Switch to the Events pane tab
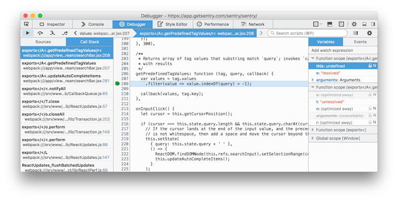Image resolution: width=398 pixels, height=201 pixels. pyautogui.click(x=360, y=42)
